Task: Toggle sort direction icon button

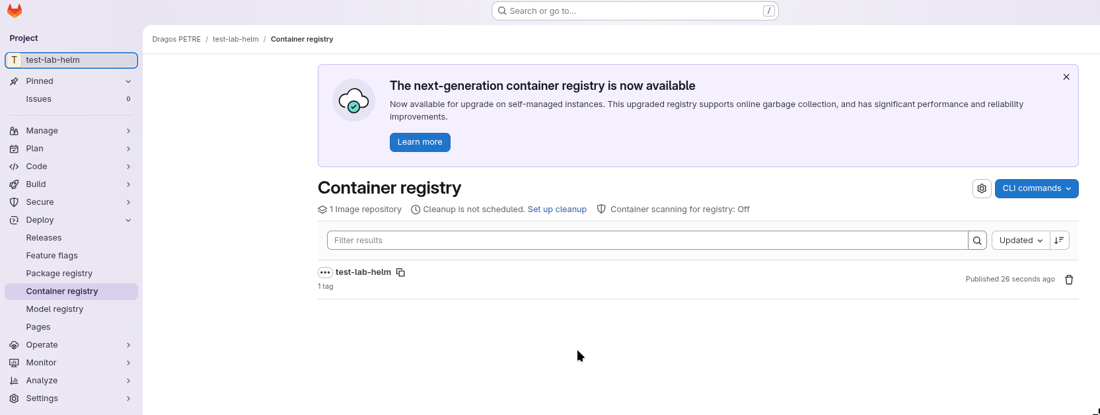Action: [1060, 241]
